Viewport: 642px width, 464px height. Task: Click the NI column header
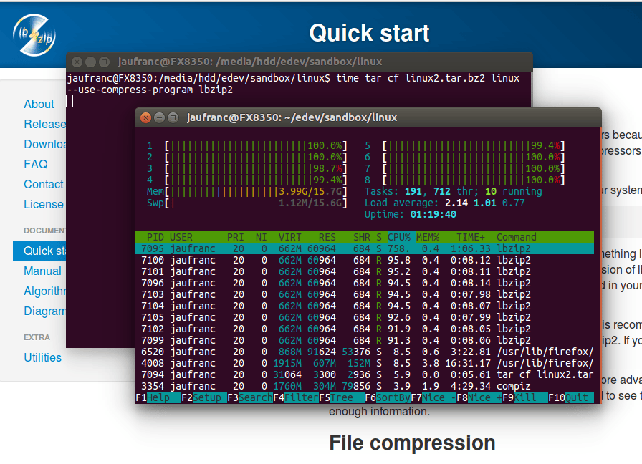click(262, 237)
